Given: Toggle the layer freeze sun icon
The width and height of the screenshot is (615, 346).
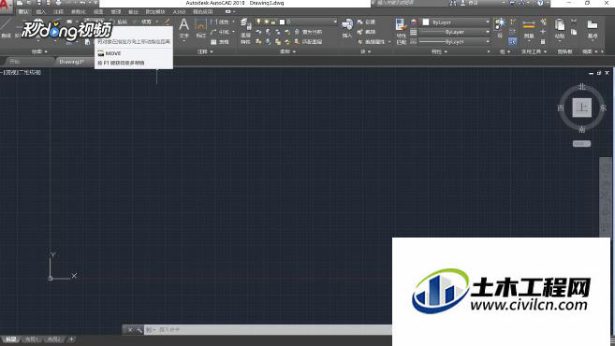Looking at the screenshot, I should click(266, 22).
